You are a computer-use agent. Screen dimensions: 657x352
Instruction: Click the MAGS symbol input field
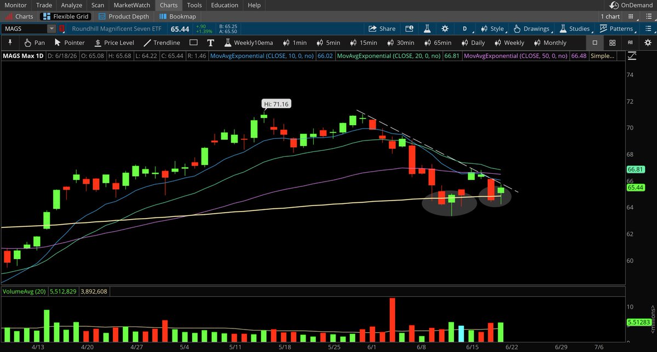tap(24, 28)
